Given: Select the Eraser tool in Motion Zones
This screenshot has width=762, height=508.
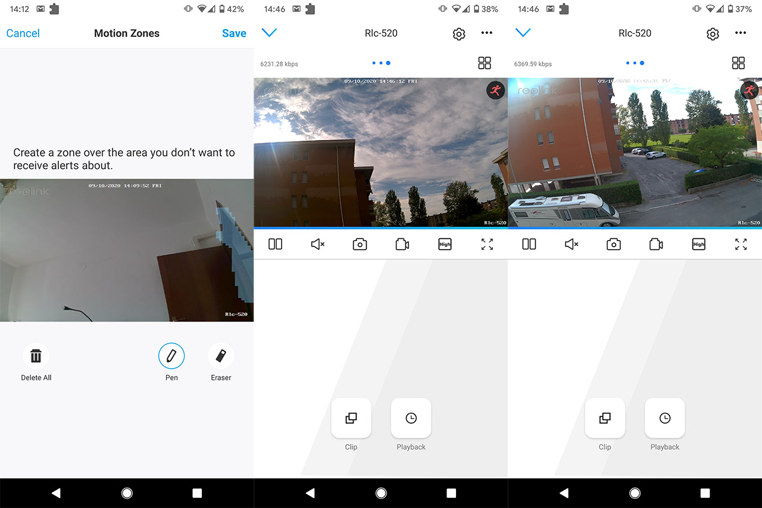Looking at the screenshot, I should click(221, 356).
